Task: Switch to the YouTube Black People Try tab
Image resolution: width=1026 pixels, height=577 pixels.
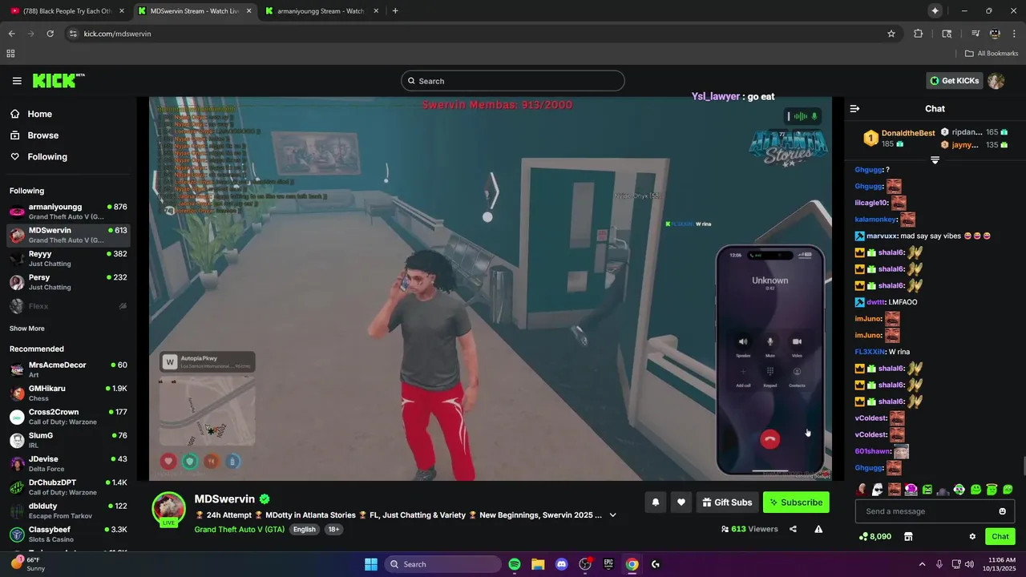Action: (x=66, y=11)
